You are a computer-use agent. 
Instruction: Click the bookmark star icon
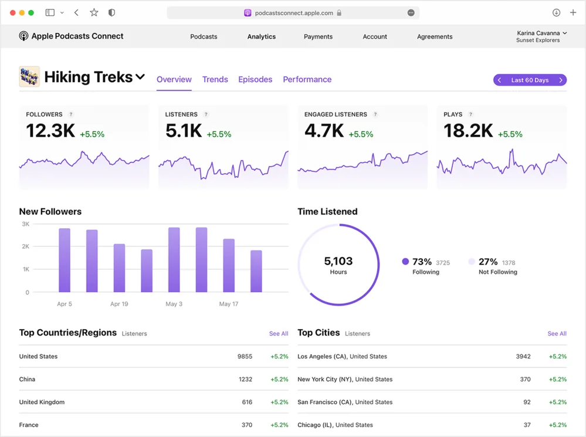pos(93,12)
